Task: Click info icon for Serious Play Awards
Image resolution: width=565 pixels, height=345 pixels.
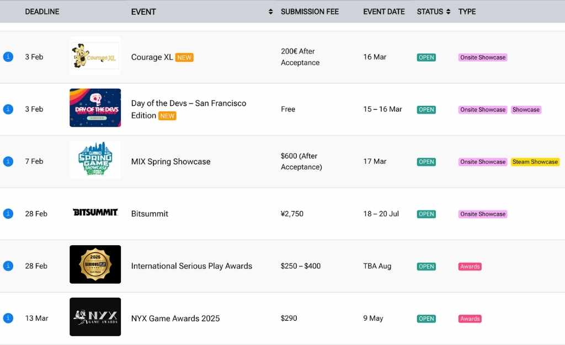Action: coord(8,266)
